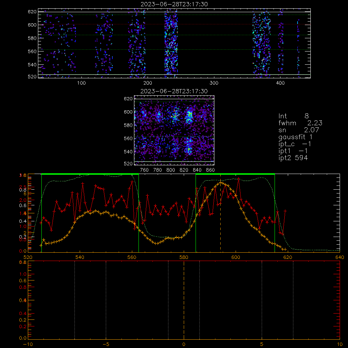348x348 pixels.
Task: Click the white dotted line at -5 in bottom plot
Action: tap(106, 300)
